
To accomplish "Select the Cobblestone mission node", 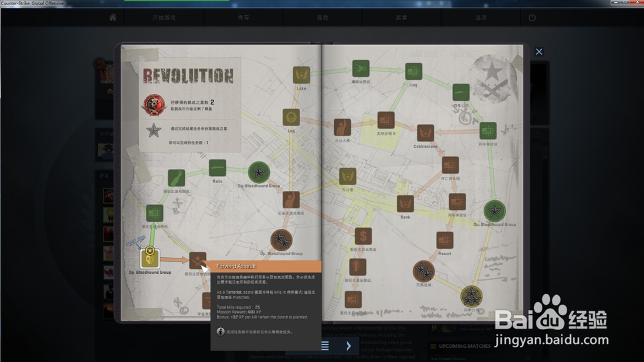I will (426, 134).
